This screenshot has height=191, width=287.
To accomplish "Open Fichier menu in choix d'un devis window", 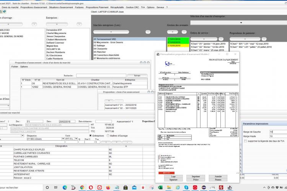I will [x=15, y=66].
